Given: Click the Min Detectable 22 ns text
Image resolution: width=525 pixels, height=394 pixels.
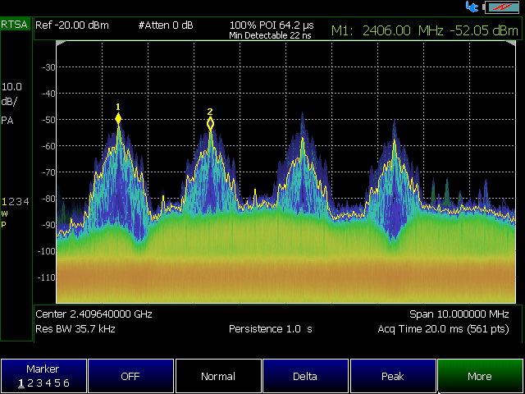Looking at the screenshot, I should pos(270,35).
